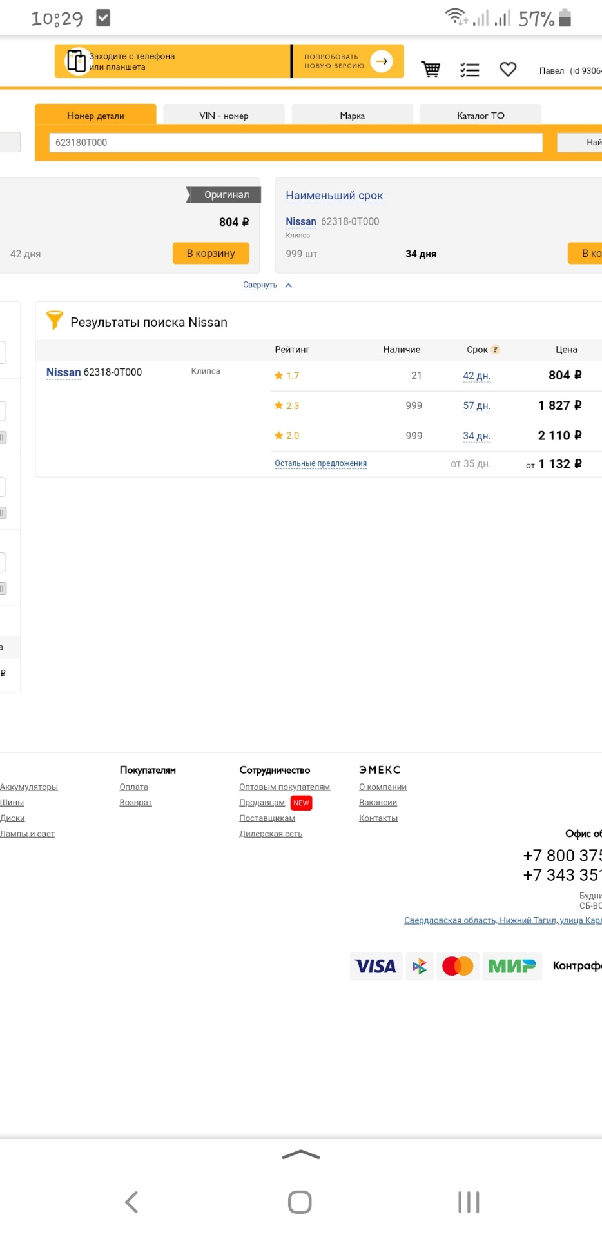Click the funnel filter icon

pos(55,320)
